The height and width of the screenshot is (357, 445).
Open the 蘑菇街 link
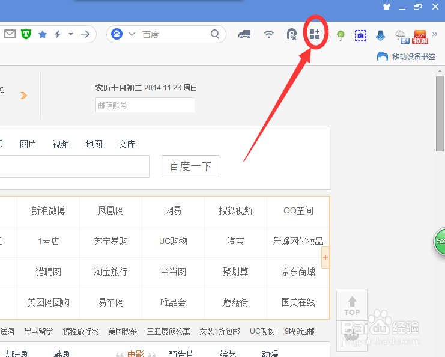tap(235, 302)
